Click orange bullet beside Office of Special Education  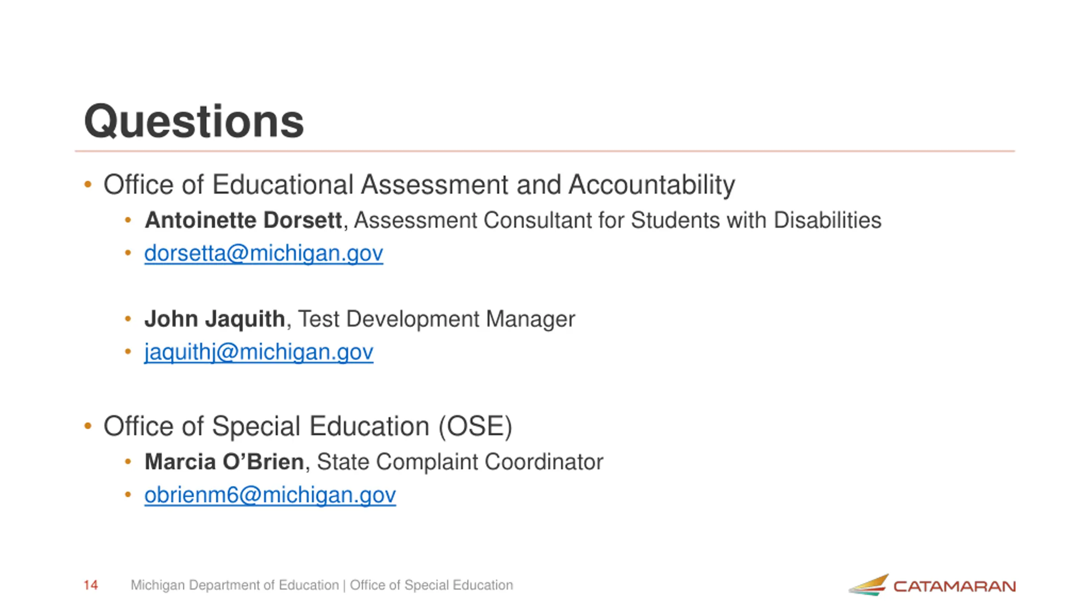coord(88,426)
